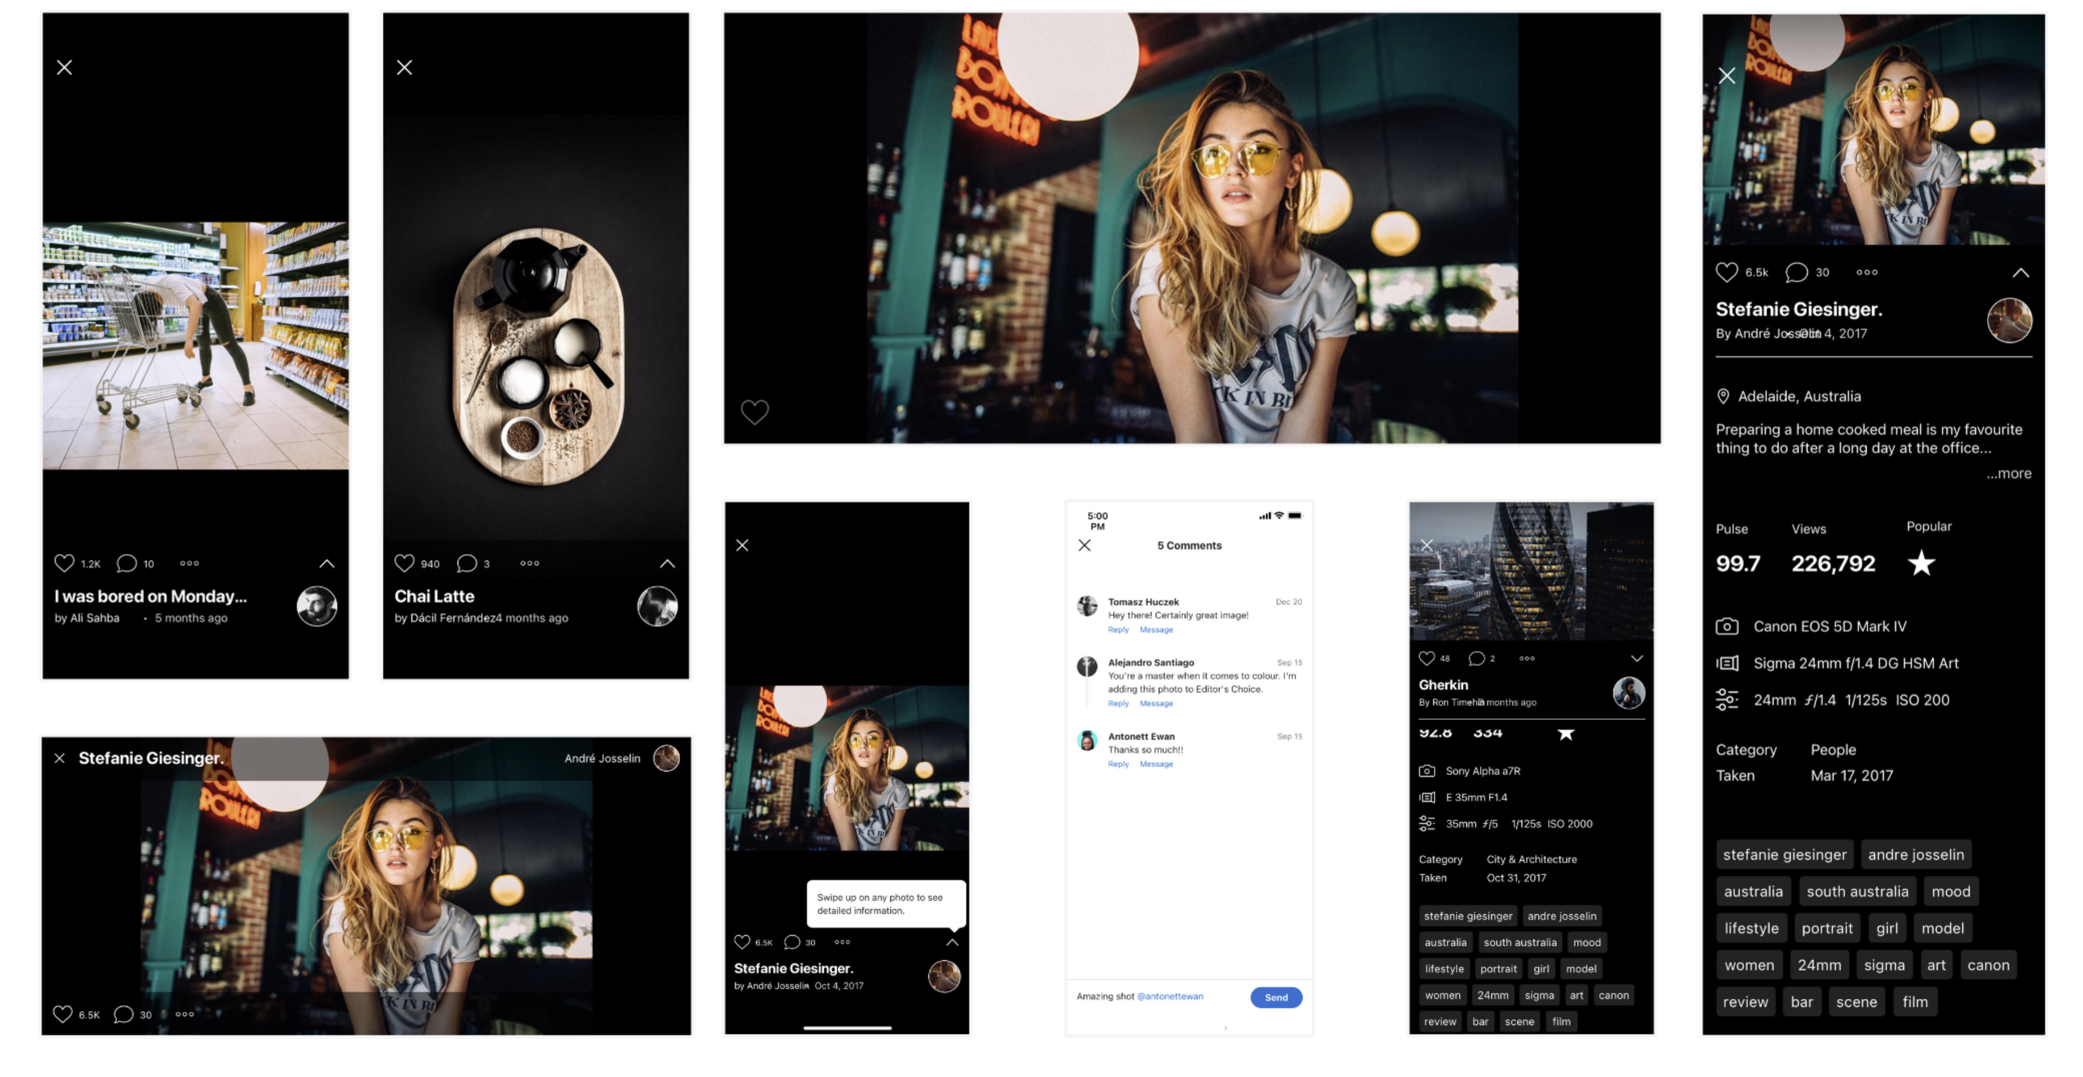Image resolution: width=2083 pixels, height=1077 pixels.
Task: Collapse the Gherkin details panel chevron
Action: click(x=1637, y=658)
